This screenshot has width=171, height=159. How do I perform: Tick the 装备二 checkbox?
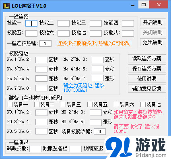(37, 105)
